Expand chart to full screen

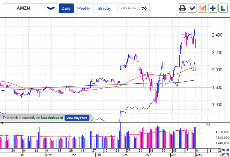(225, 152)
